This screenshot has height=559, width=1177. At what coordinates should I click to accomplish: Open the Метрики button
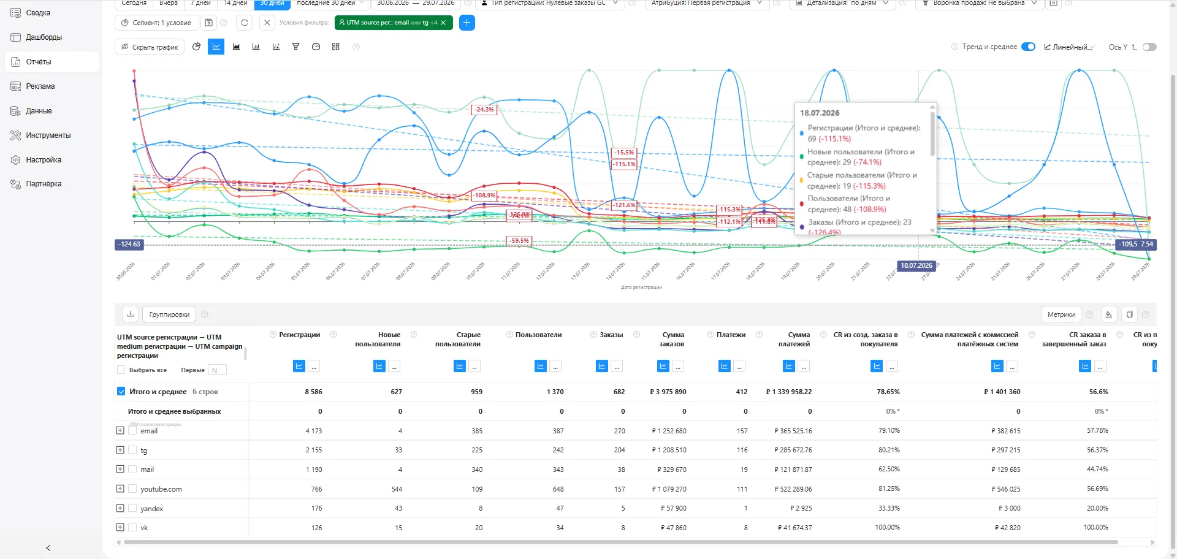pos(1061,314)
